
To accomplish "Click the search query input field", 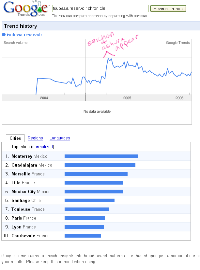I will [100, 9].
